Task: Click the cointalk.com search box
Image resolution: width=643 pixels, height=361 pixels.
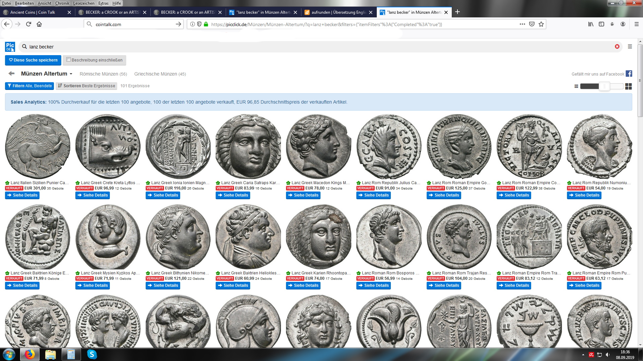Action: 134,24
